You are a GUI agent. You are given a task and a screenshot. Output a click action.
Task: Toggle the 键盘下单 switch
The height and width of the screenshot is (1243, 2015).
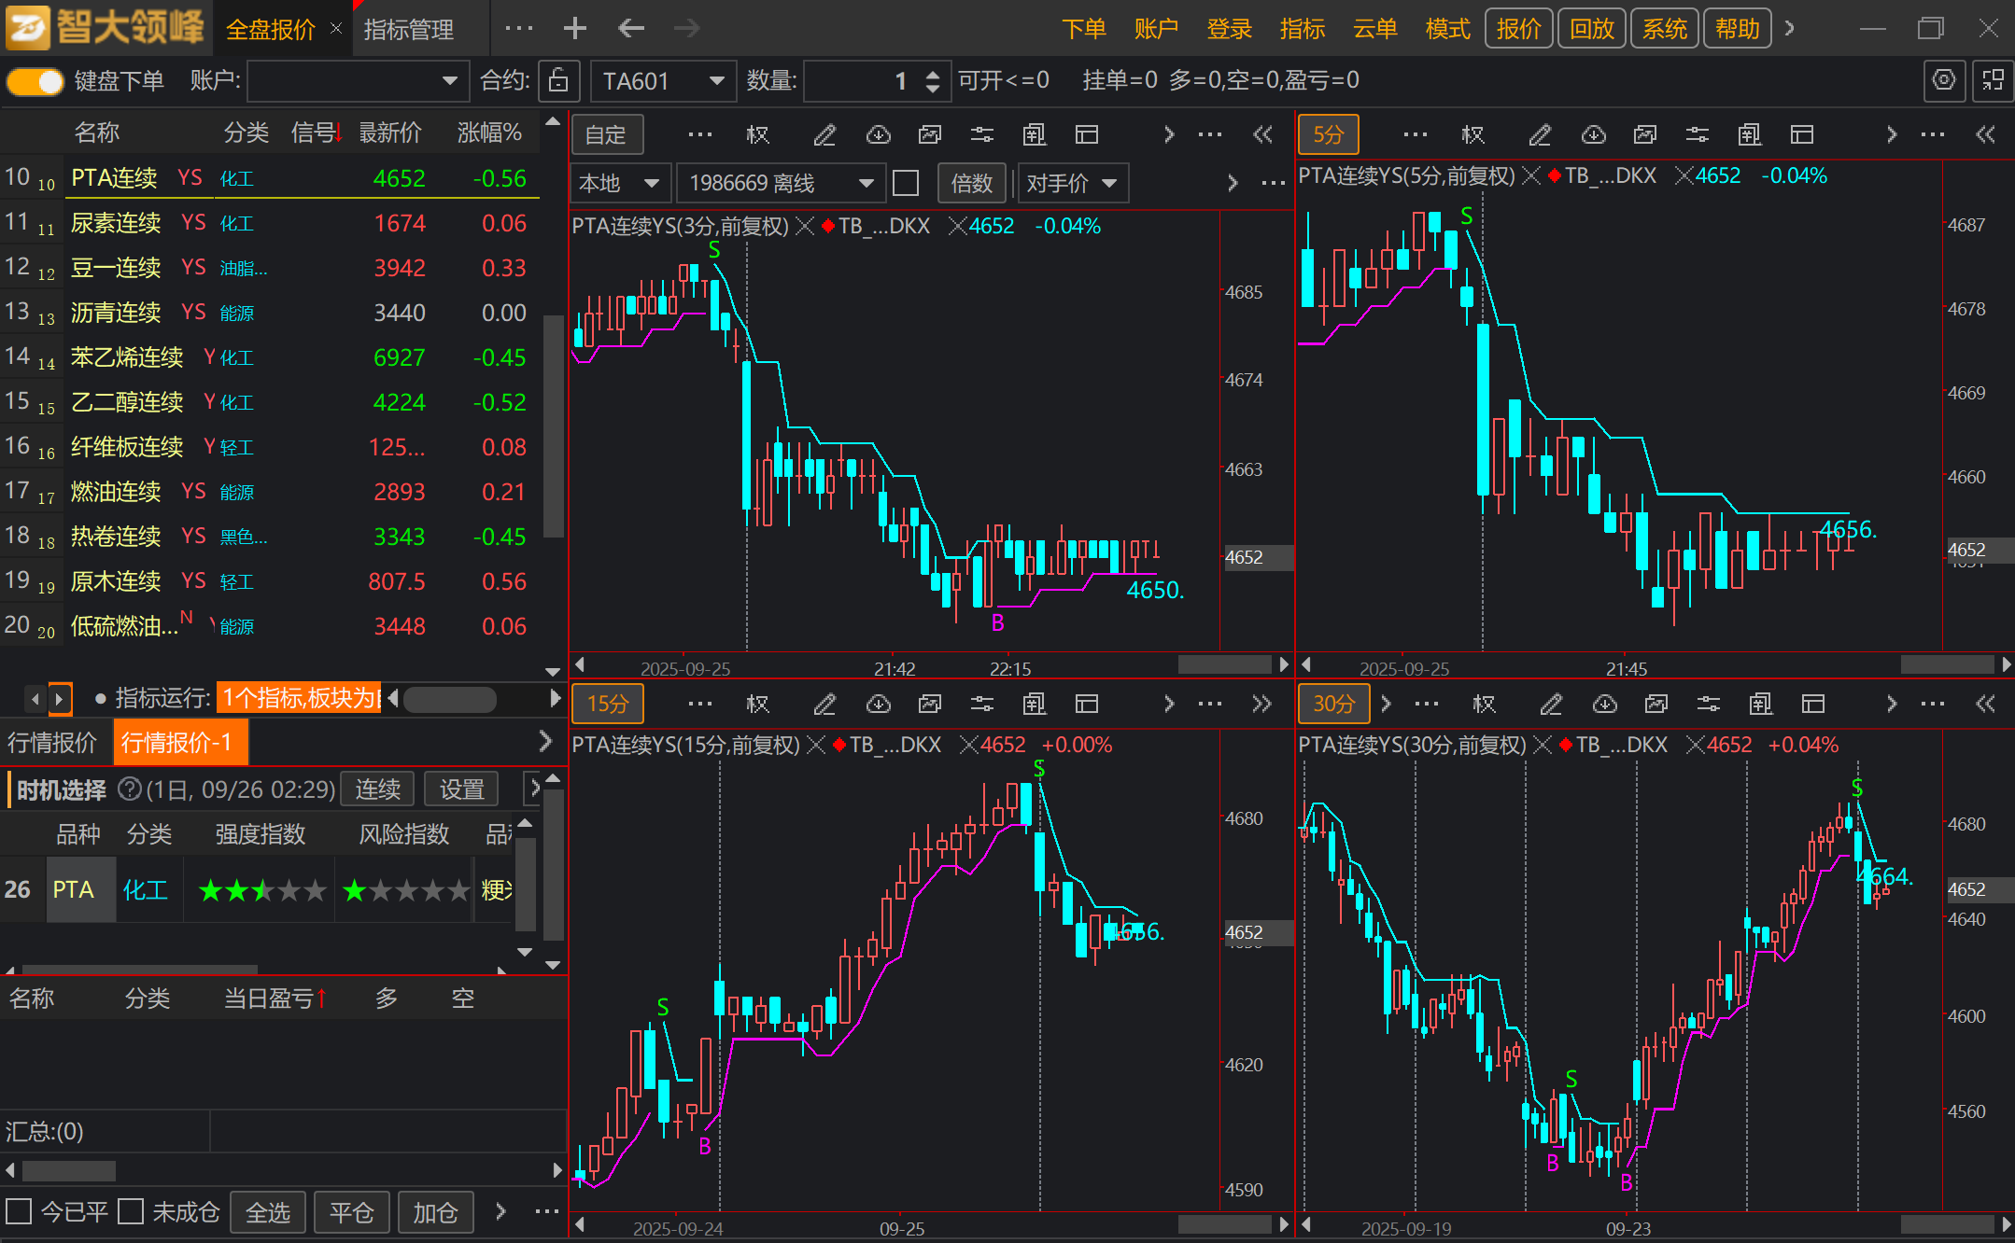(x=35, y=81)
